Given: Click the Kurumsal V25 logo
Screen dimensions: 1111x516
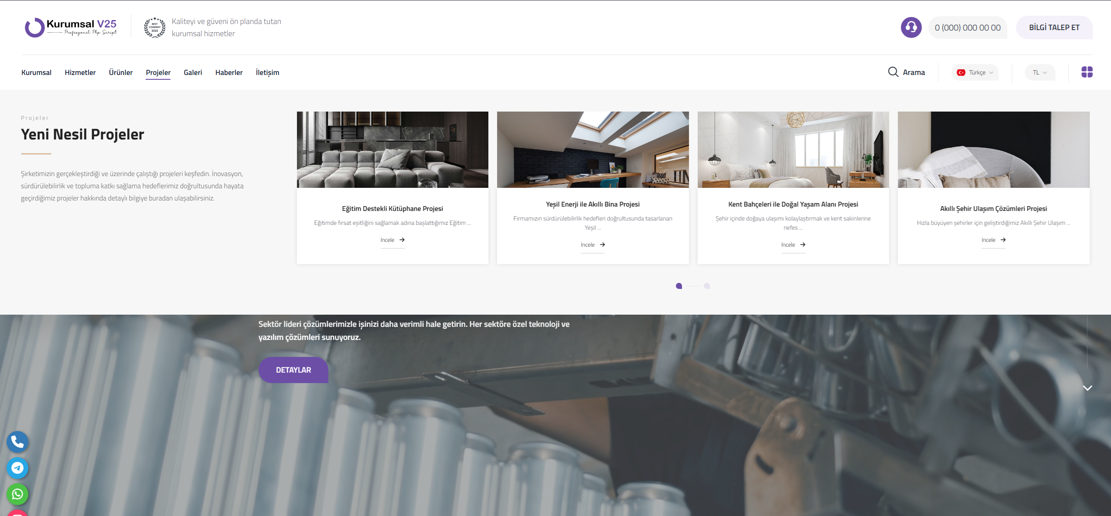Looking at the screenshot, I should (x=71, y=27).
